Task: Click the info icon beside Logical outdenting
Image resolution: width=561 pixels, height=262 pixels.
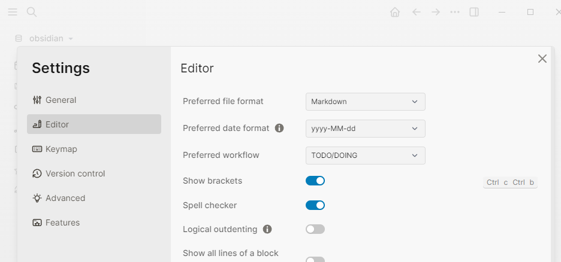Action: [x=267, y=229]
